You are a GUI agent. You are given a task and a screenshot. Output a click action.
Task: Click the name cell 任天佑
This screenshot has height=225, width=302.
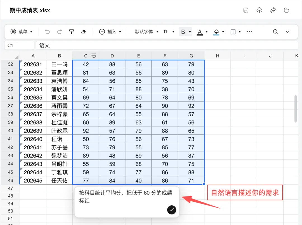tap(59, 180)
